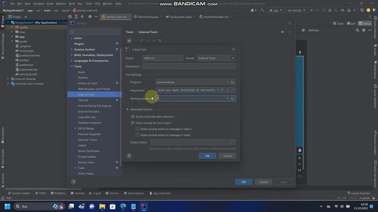Switch to MainActivity.java tab
The height and width of the screenshot is (212, 378).
pos(148,17)
